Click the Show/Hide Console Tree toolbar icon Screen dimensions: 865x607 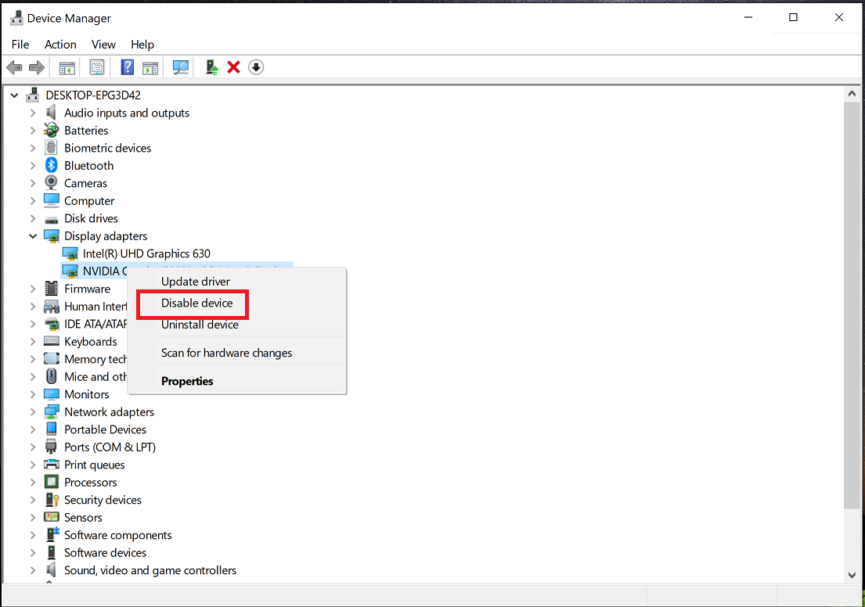(x=67, y=67)
